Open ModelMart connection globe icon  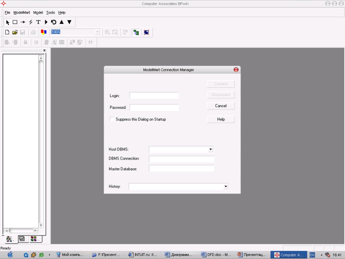click(147, 32)
